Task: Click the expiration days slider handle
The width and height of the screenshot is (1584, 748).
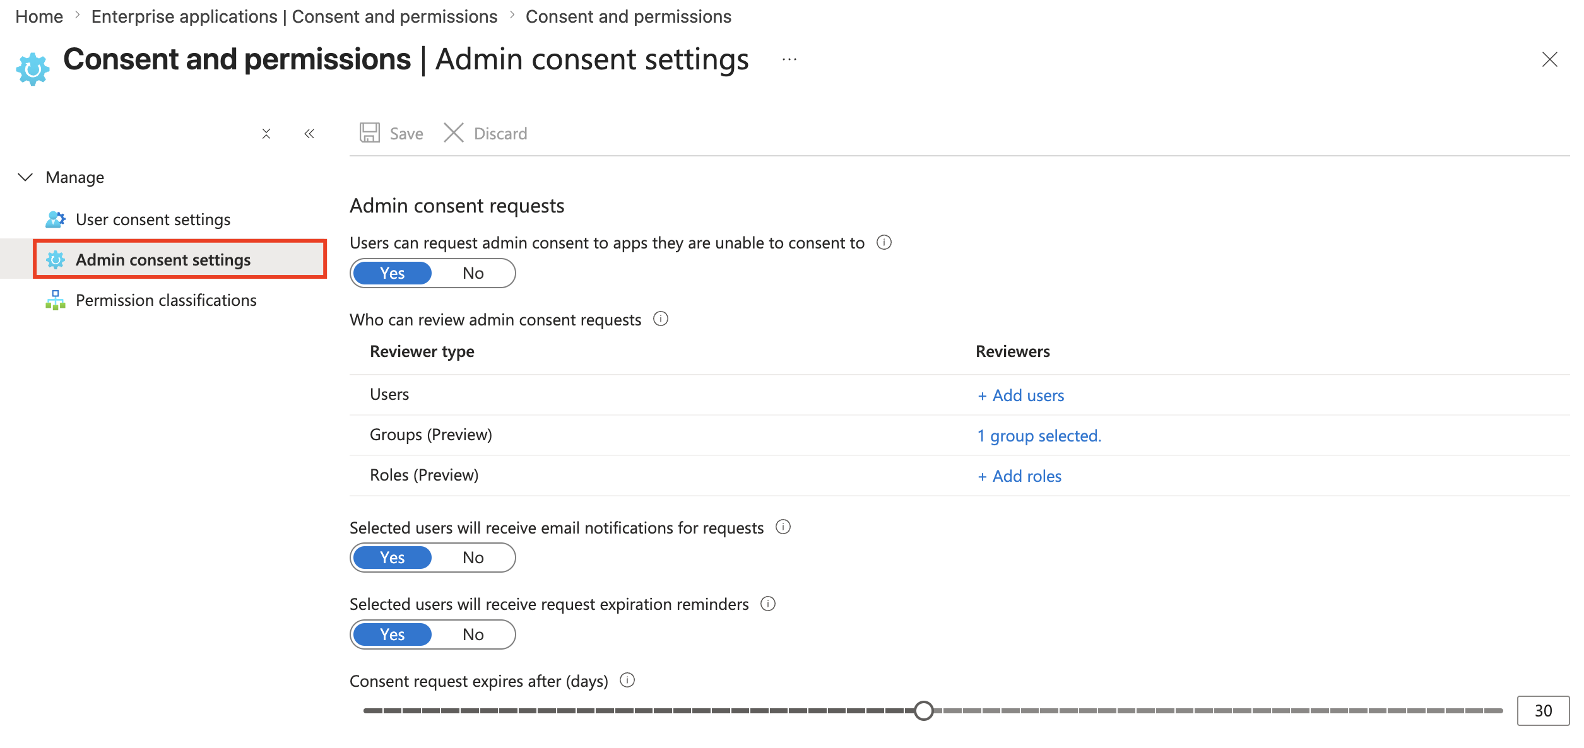Action: tap(923, 711)
